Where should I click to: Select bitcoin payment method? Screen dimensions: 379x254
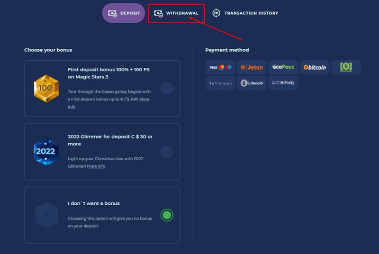[315, 67]
